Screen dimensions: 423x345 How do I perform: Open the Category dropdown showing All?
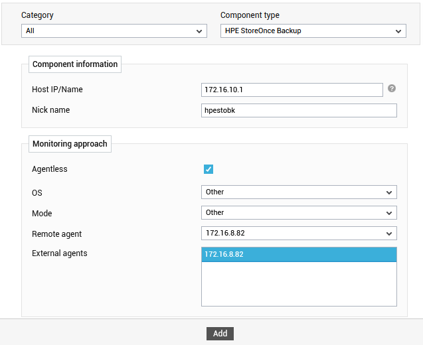tap(114, 31)
